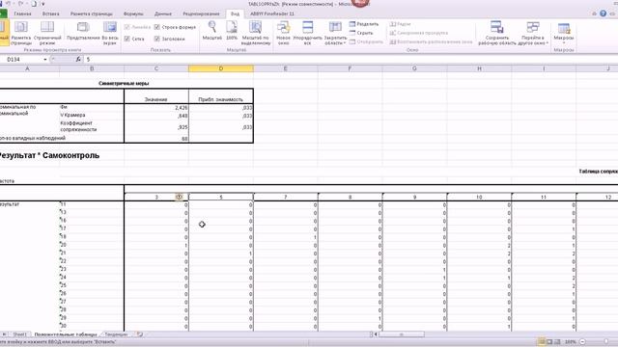Click the insert new worksheet tab icon
The width and height of the screenshot is (618, 347).
tap(140, 334)
